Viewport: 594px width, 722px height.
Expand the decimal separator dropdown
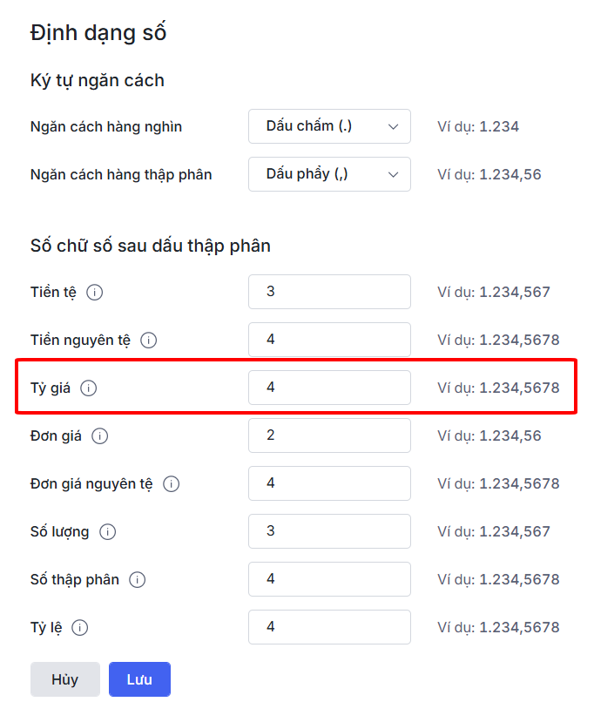click(329, 174)
